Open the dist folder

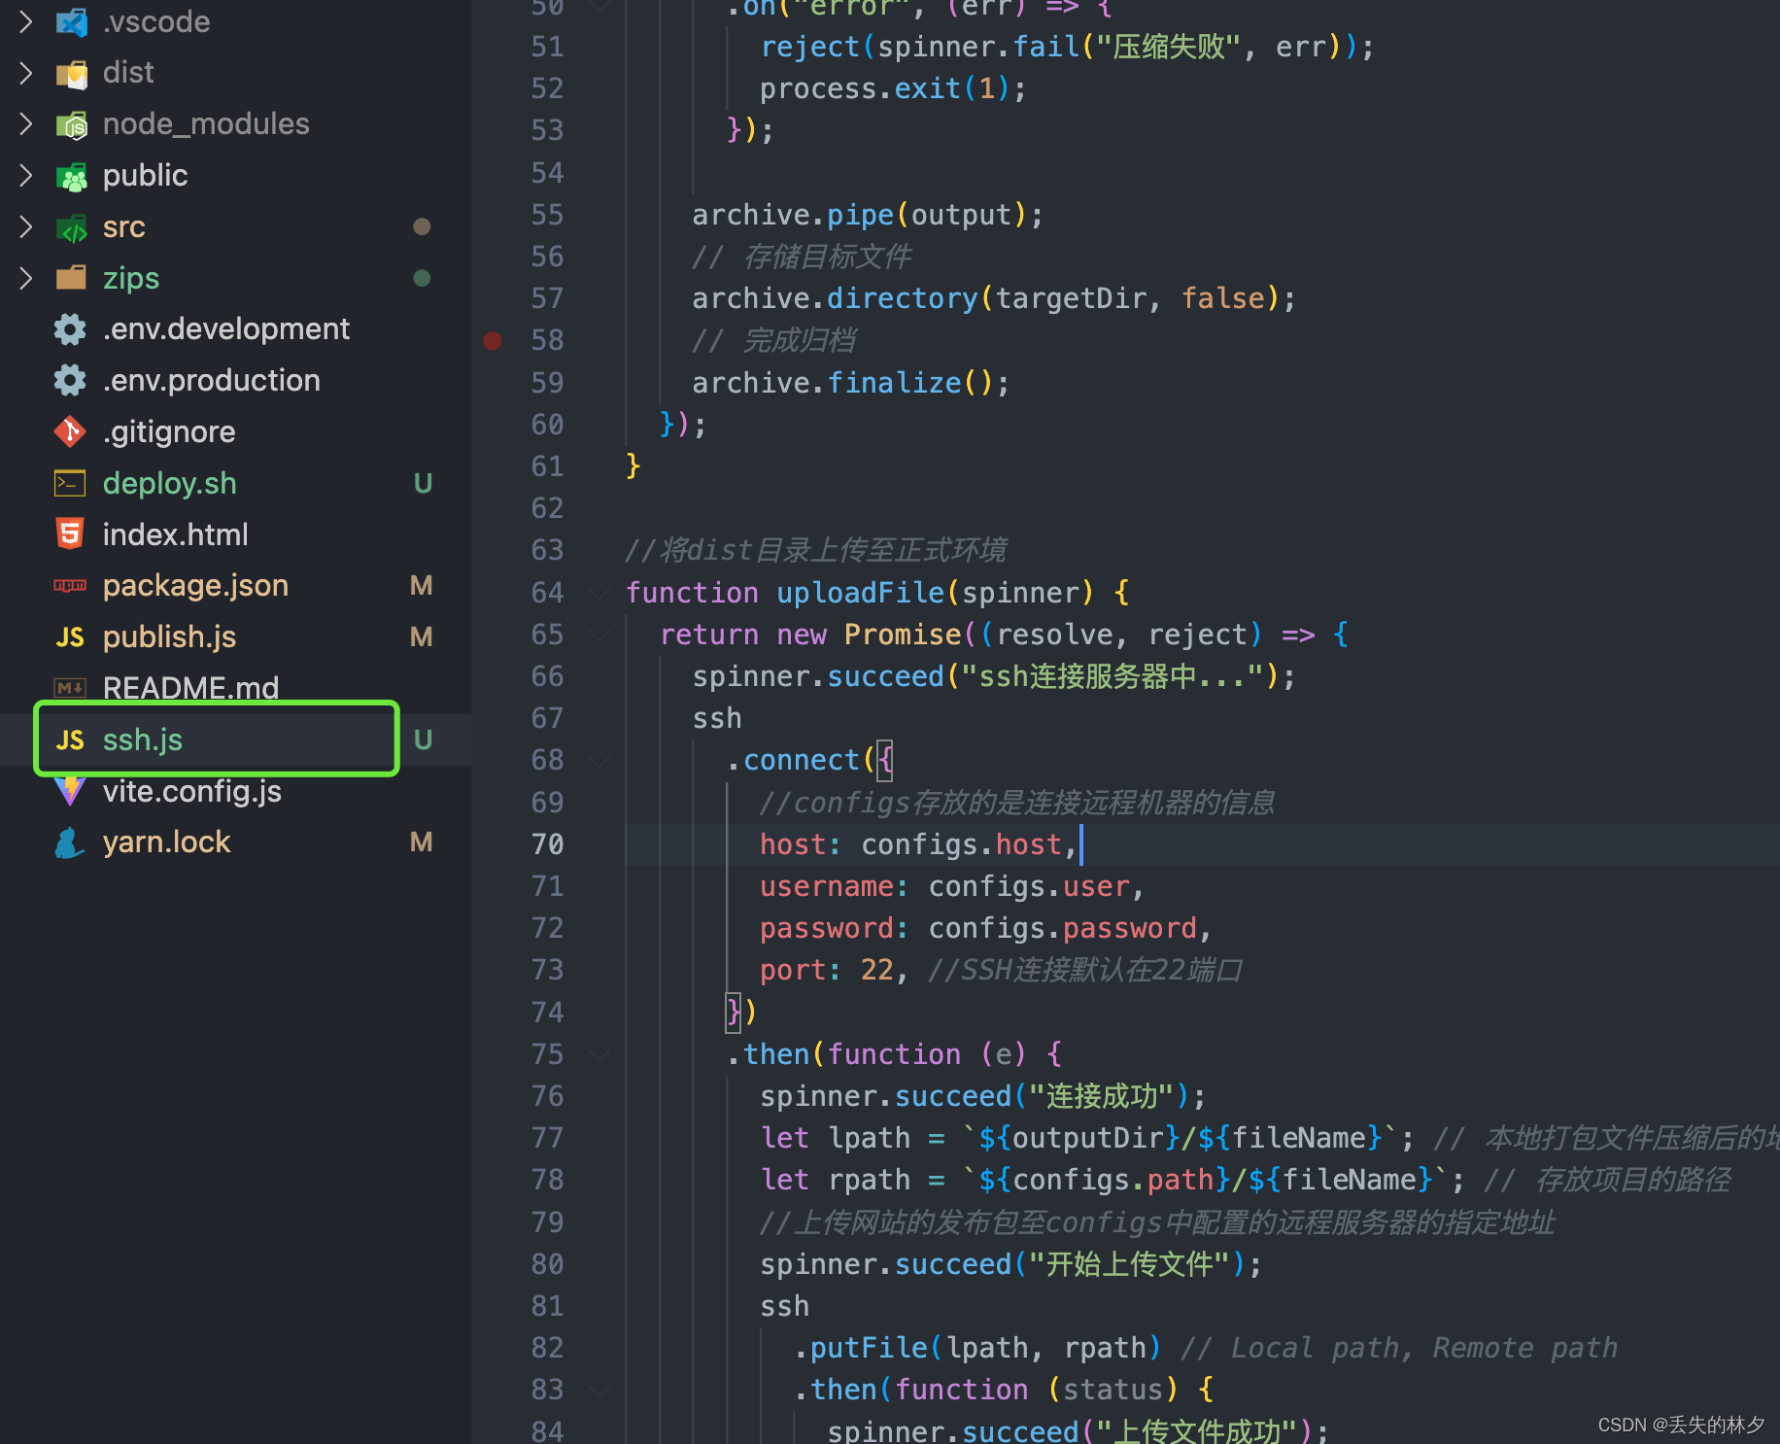(128, 72)
